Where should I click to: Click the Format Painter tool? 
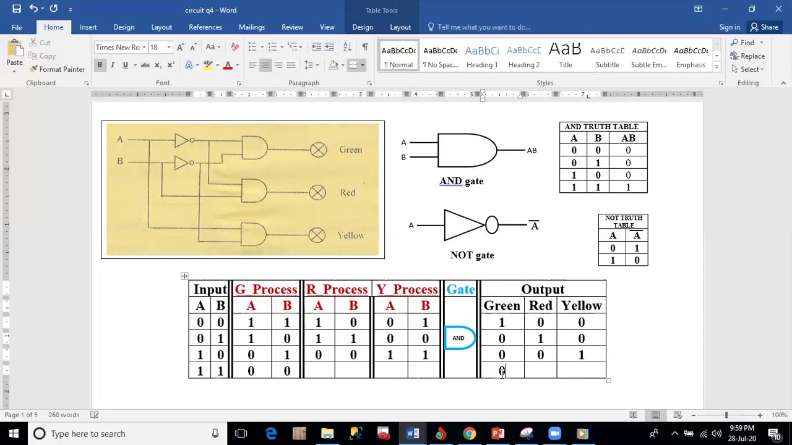[57, 69]
